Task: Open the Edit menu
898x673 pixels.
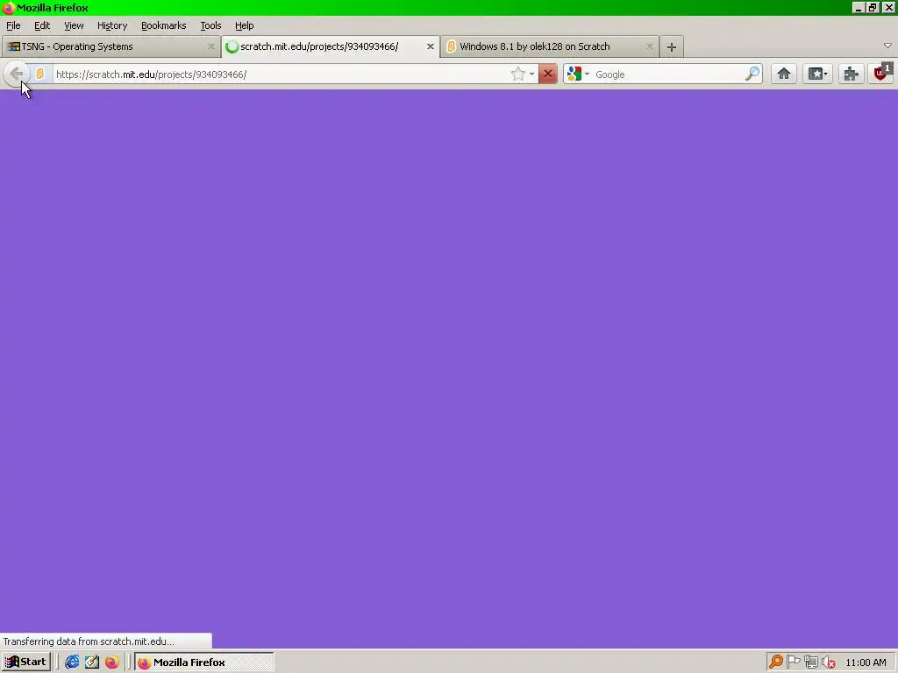Action: click(42, 25)
